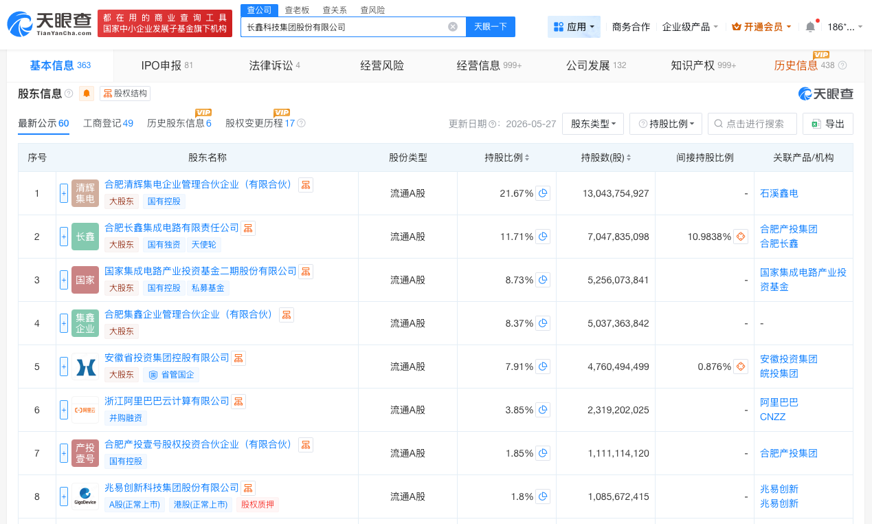The width and height of the screenshot is (872, 524).
Task: Show help for 股权变更历程 tab
Action: [301, 124]
